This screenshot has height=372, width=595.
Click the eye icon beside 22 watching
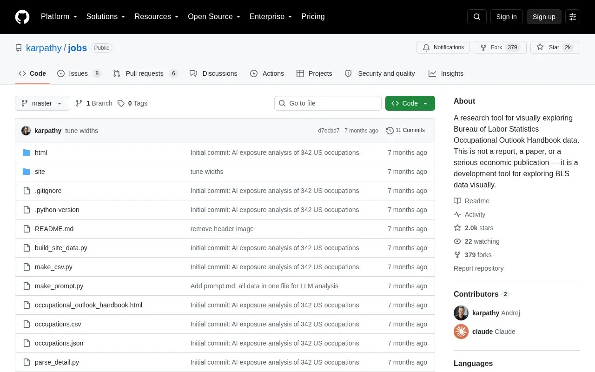457,241
